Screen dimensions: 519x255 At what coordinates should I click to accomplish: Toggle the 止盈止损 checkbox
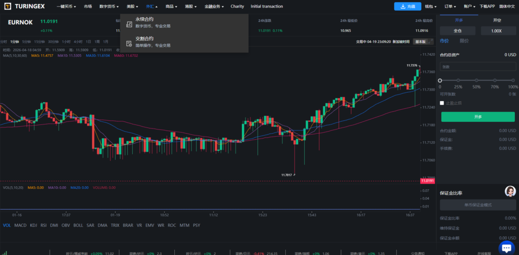[x=442, y=103]
